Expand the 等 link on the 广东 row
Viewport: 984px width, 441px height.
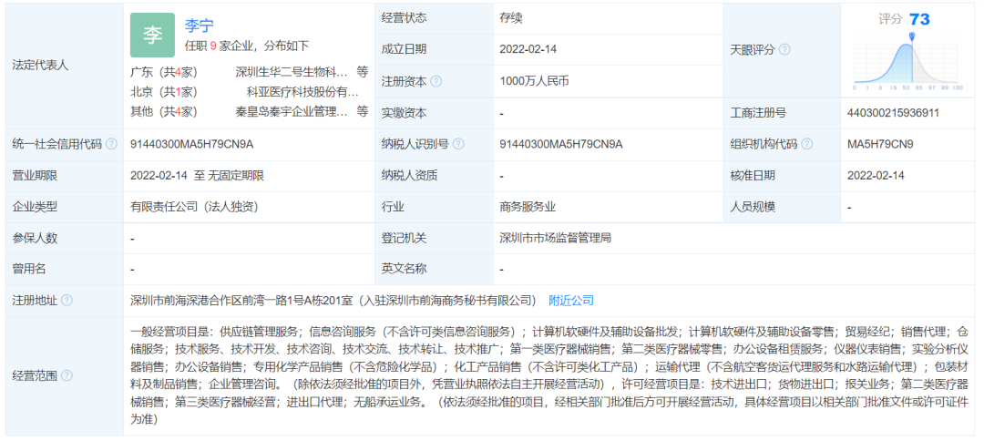tap(362, 71)
